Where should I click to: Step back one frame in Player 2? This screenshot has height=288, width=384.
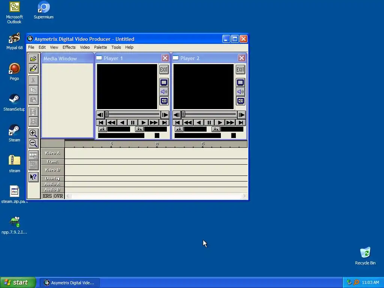tap(177, 115)
